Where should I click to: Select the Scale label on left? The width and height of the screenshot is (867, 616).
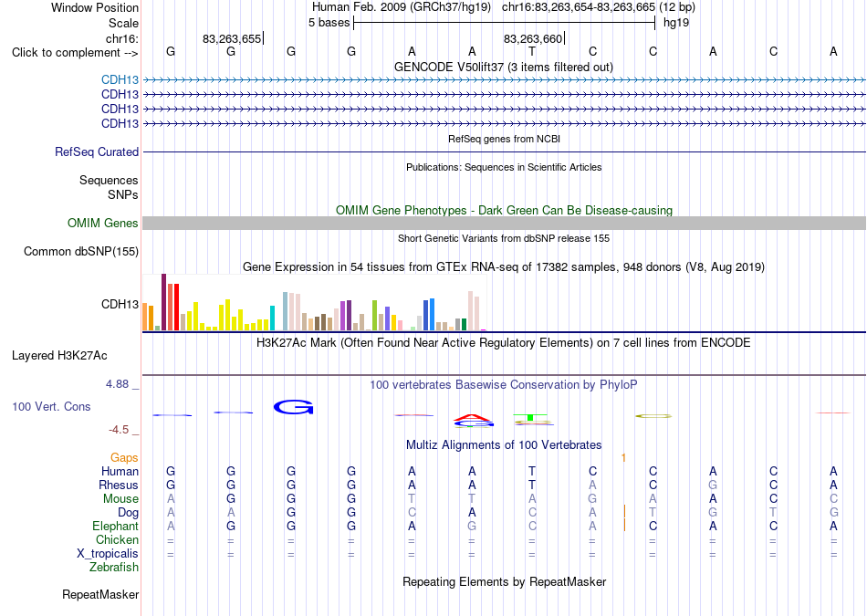(123, 23)
